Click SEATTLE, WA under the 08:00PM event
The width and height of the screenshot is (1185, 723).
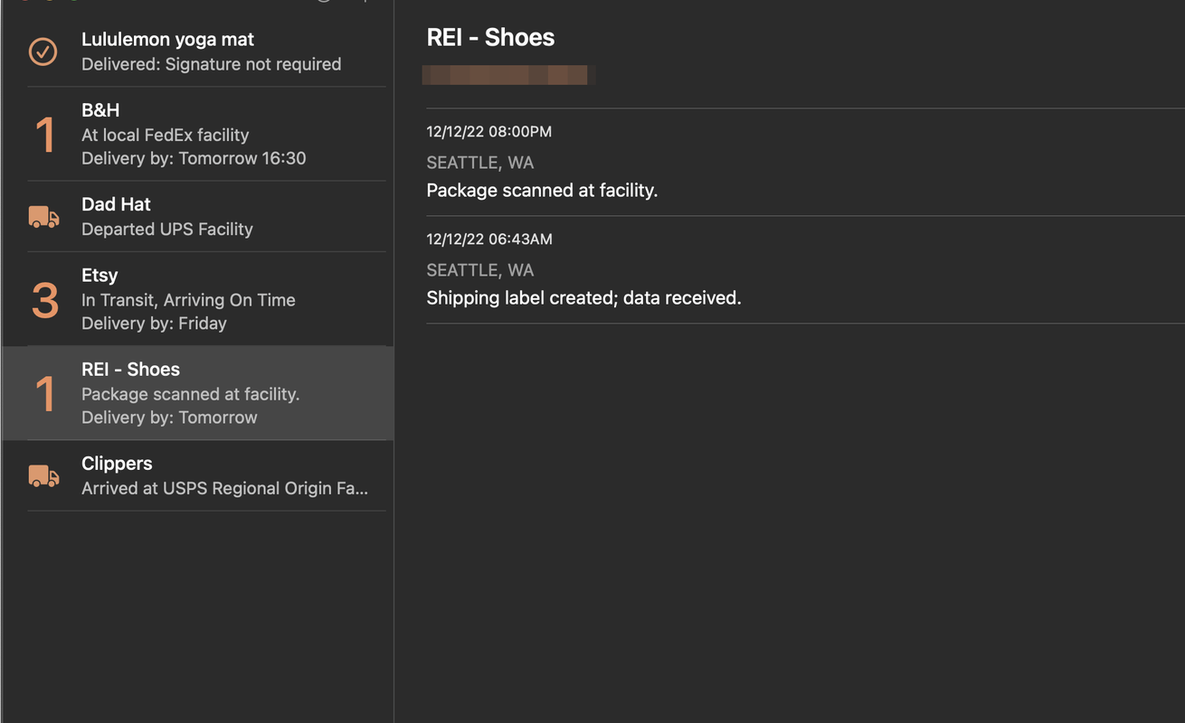[480, 163]
